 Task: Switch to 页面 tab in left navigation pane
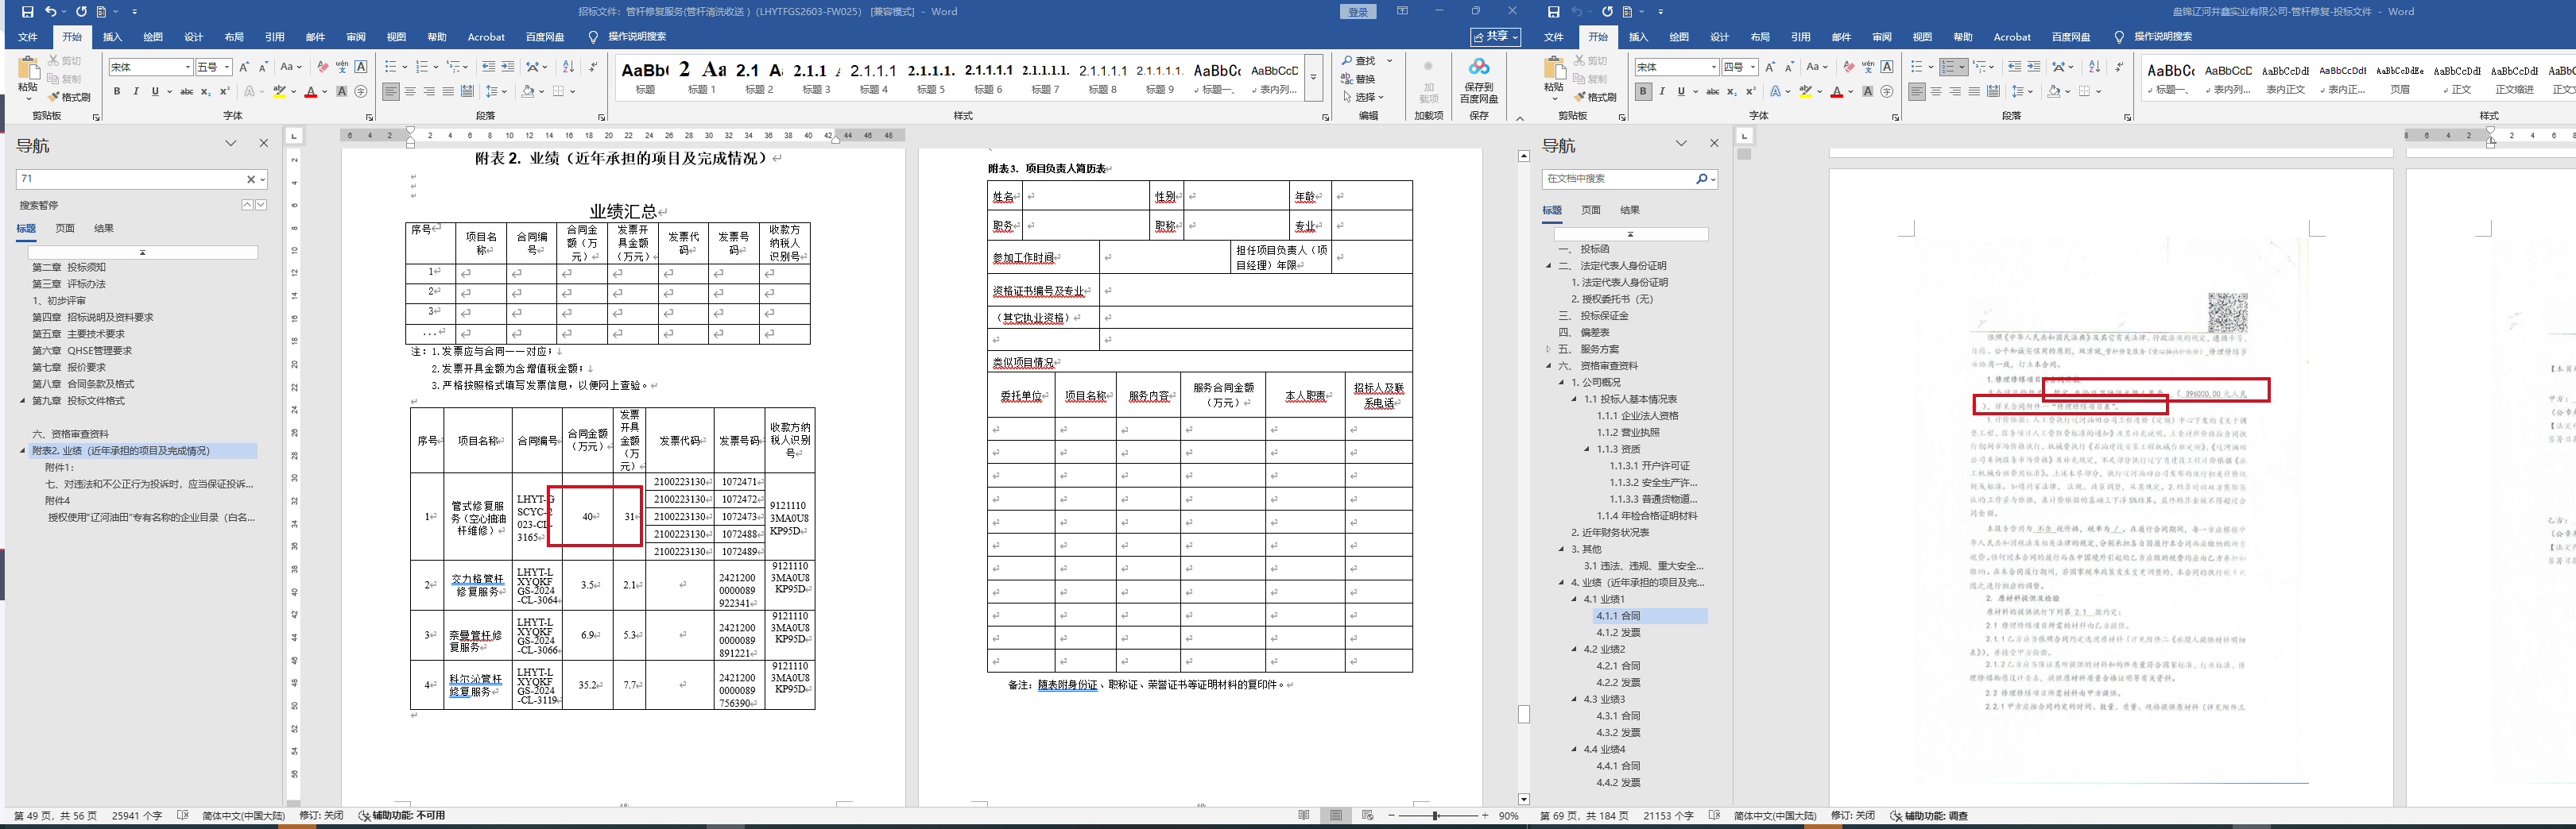[65, 229]
